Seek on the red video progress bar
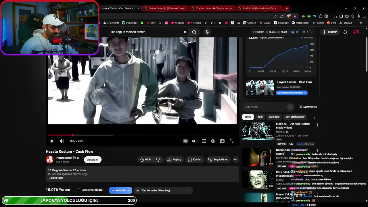 (142, 135)
